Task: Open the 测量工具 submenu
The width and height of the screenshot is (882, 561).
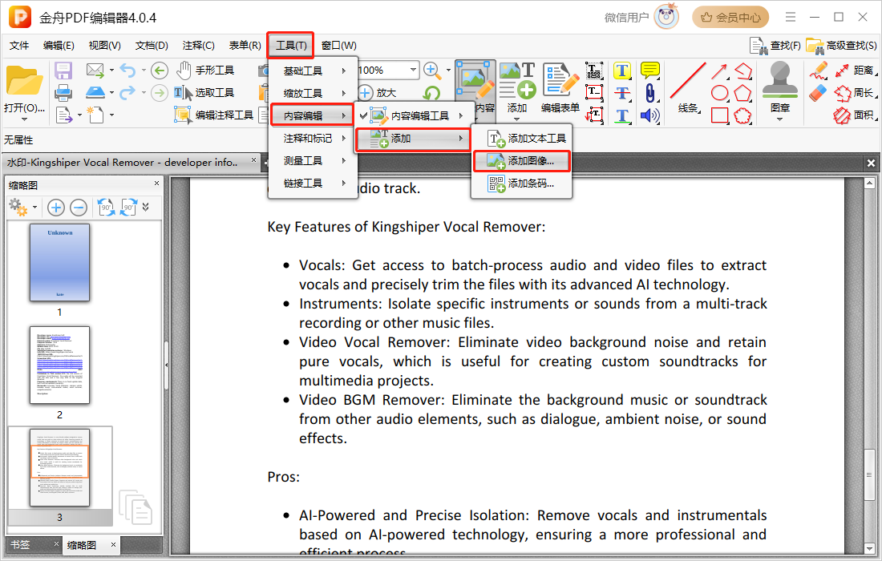Action: tap(313, 161)
